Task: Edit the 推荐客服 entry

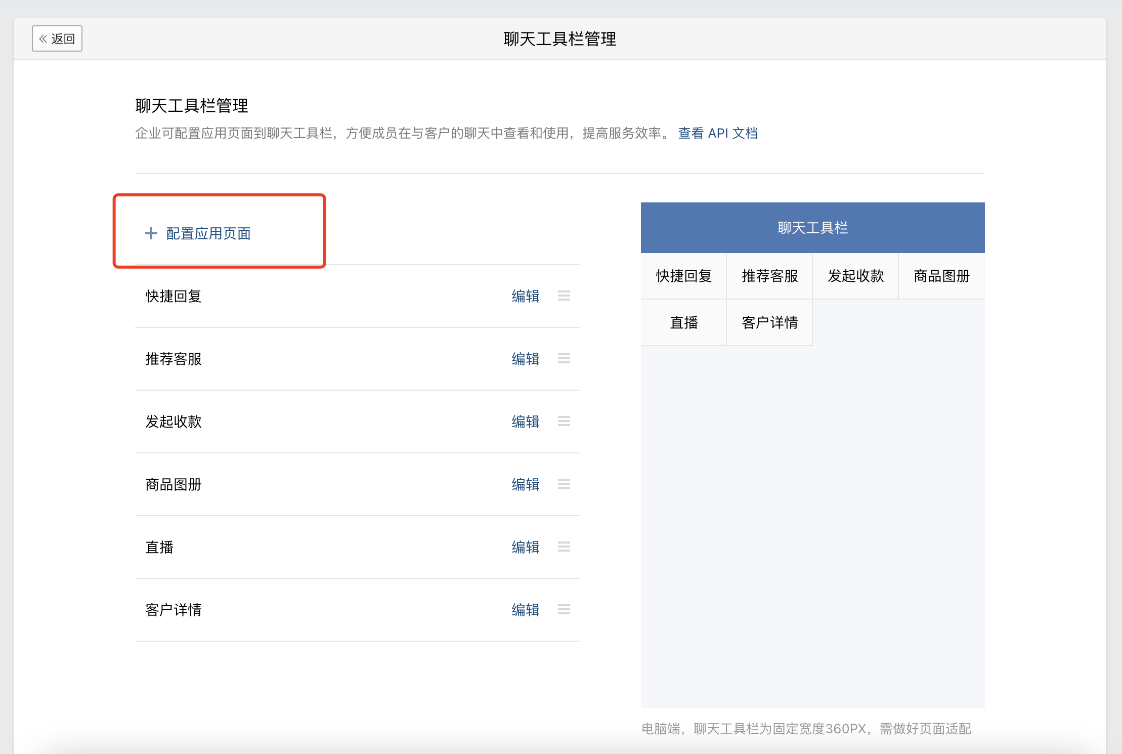Action: point(526,359)
